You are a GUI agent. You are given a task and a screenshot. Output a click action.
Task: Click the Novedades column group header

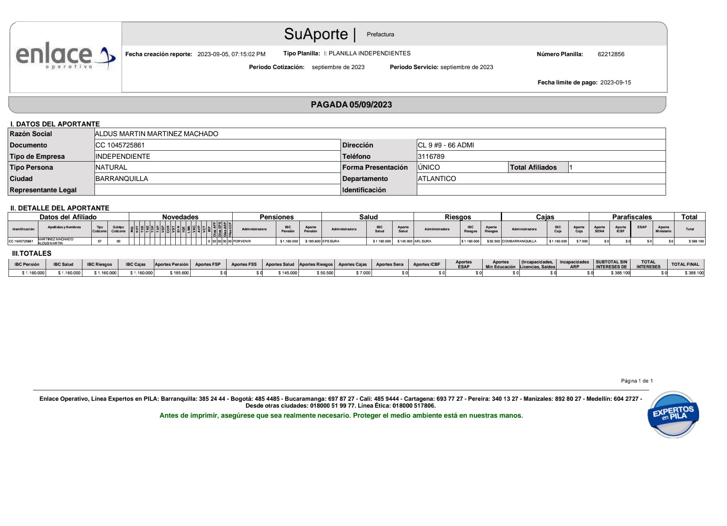(180, 217)
